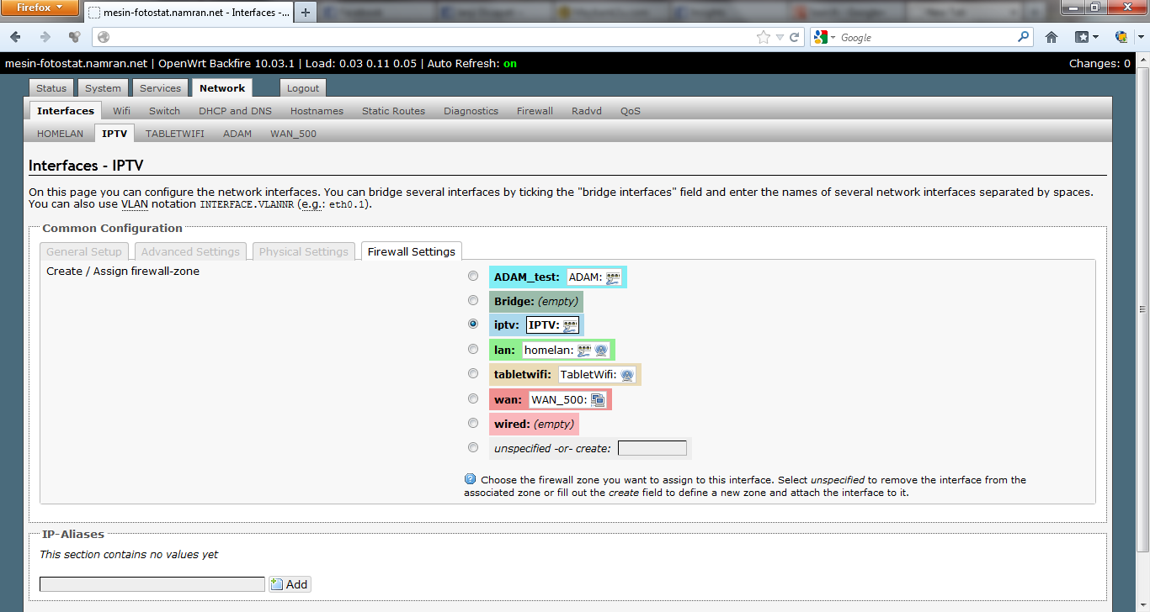This screenshot has width=1150, height=612.
Task: Click the create new zone text field
Action: (652, 448)
